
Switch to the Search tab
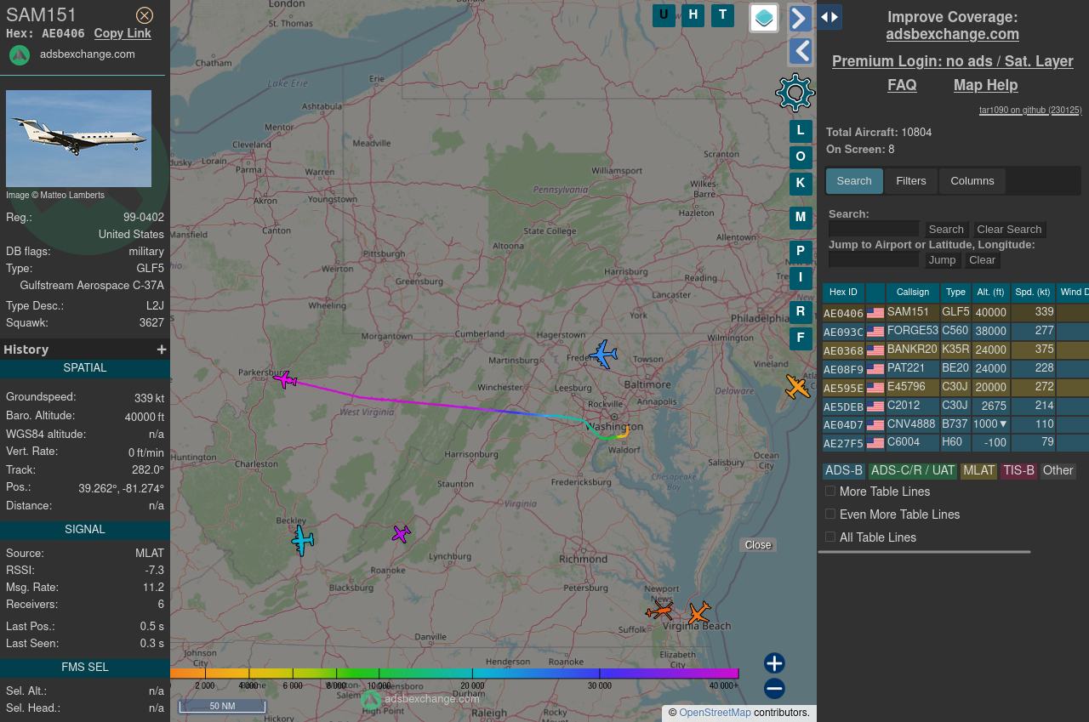[x=854, y=181]
